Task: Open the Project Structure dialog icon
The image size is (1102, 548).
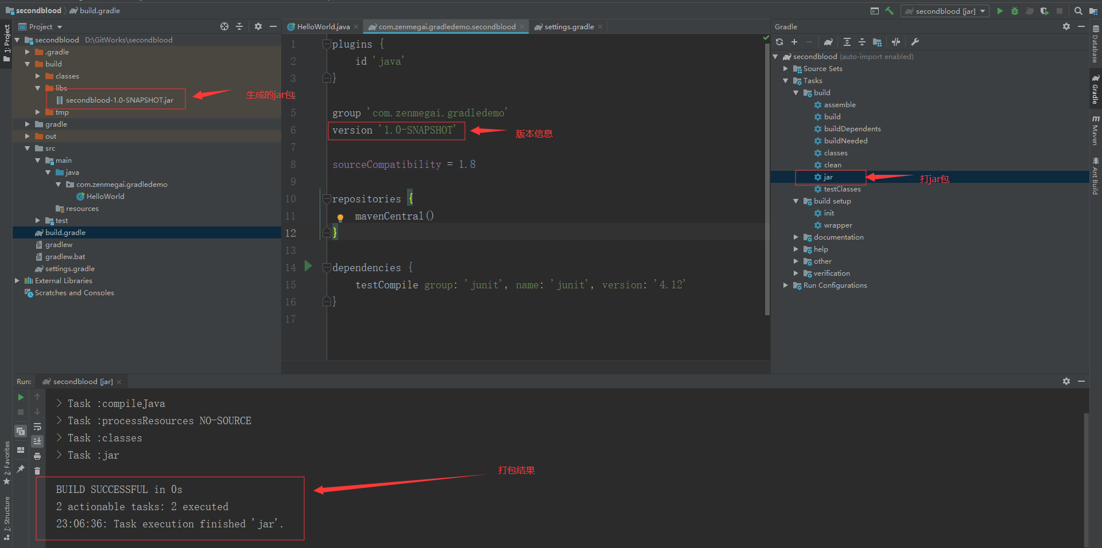Action: pos(1093,11)
